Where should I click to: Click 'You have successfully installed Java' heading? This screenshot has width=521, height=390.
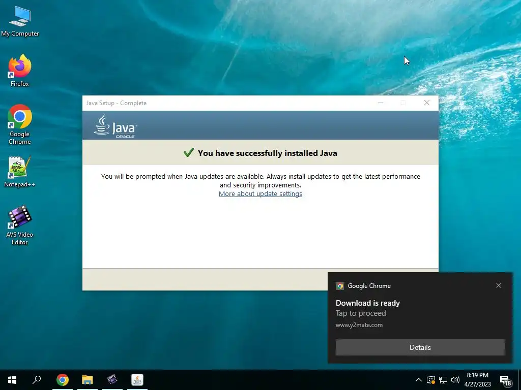tap(268, 153)
